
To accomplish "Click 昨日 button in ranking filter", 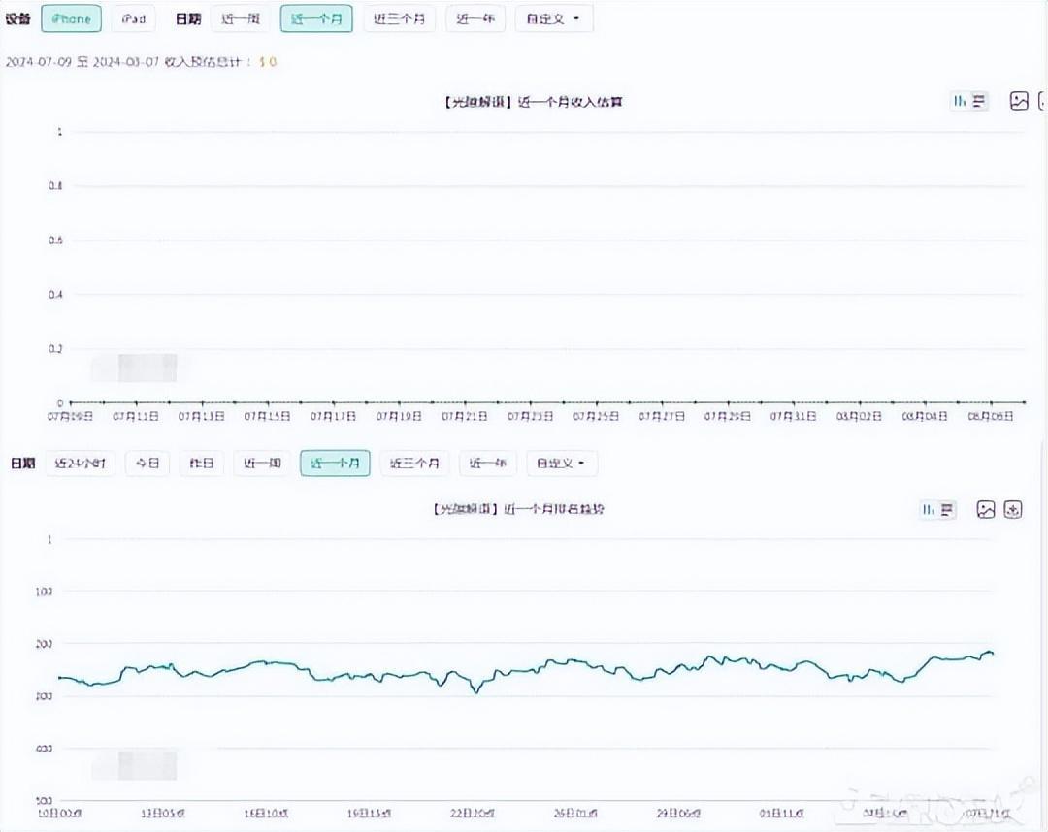I will (x=201, y=464).
